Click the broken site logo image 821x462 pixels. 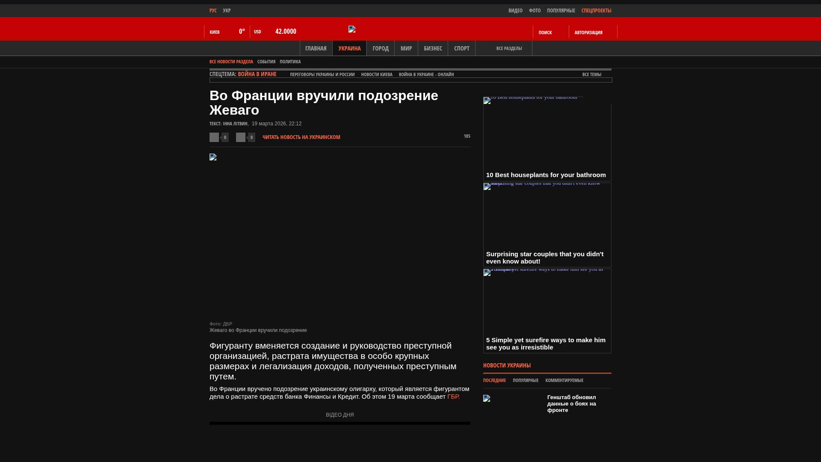(x=352, y=29)
